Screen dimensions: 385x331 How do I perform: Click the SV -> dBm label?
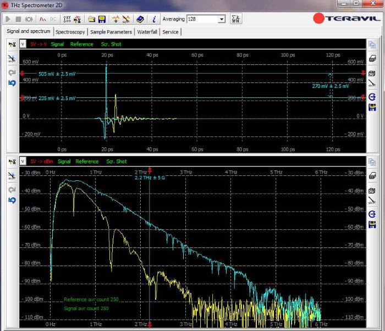(42, 162)
